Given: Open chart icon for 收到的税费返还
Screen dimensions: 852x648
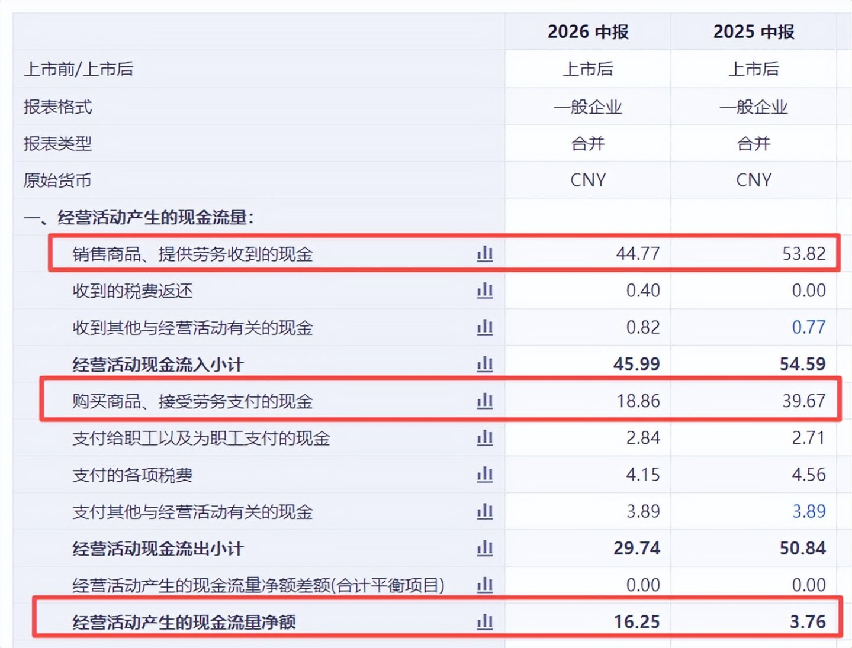Looking at the screenshot, I should pyautogui.click(x=485, y=290).
